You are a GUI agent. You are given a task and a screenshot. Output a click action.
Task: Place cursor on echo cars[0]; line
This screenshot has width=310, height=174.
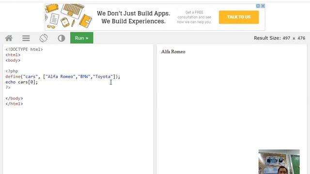point(21,82)
